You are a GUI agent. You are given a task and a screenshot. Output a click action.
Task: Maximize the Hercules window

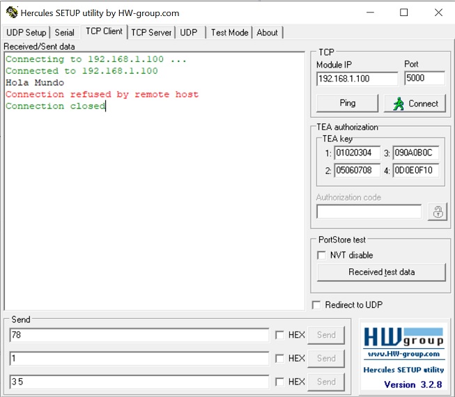click(x=403, y=13)
